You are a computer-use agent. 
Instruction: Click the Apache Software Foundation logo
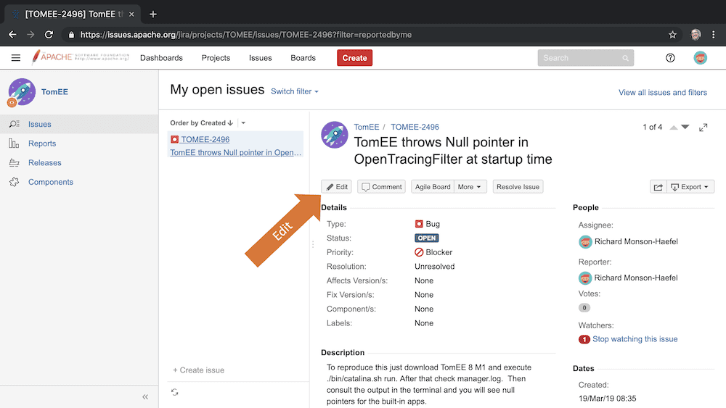(x=80, y=57)
